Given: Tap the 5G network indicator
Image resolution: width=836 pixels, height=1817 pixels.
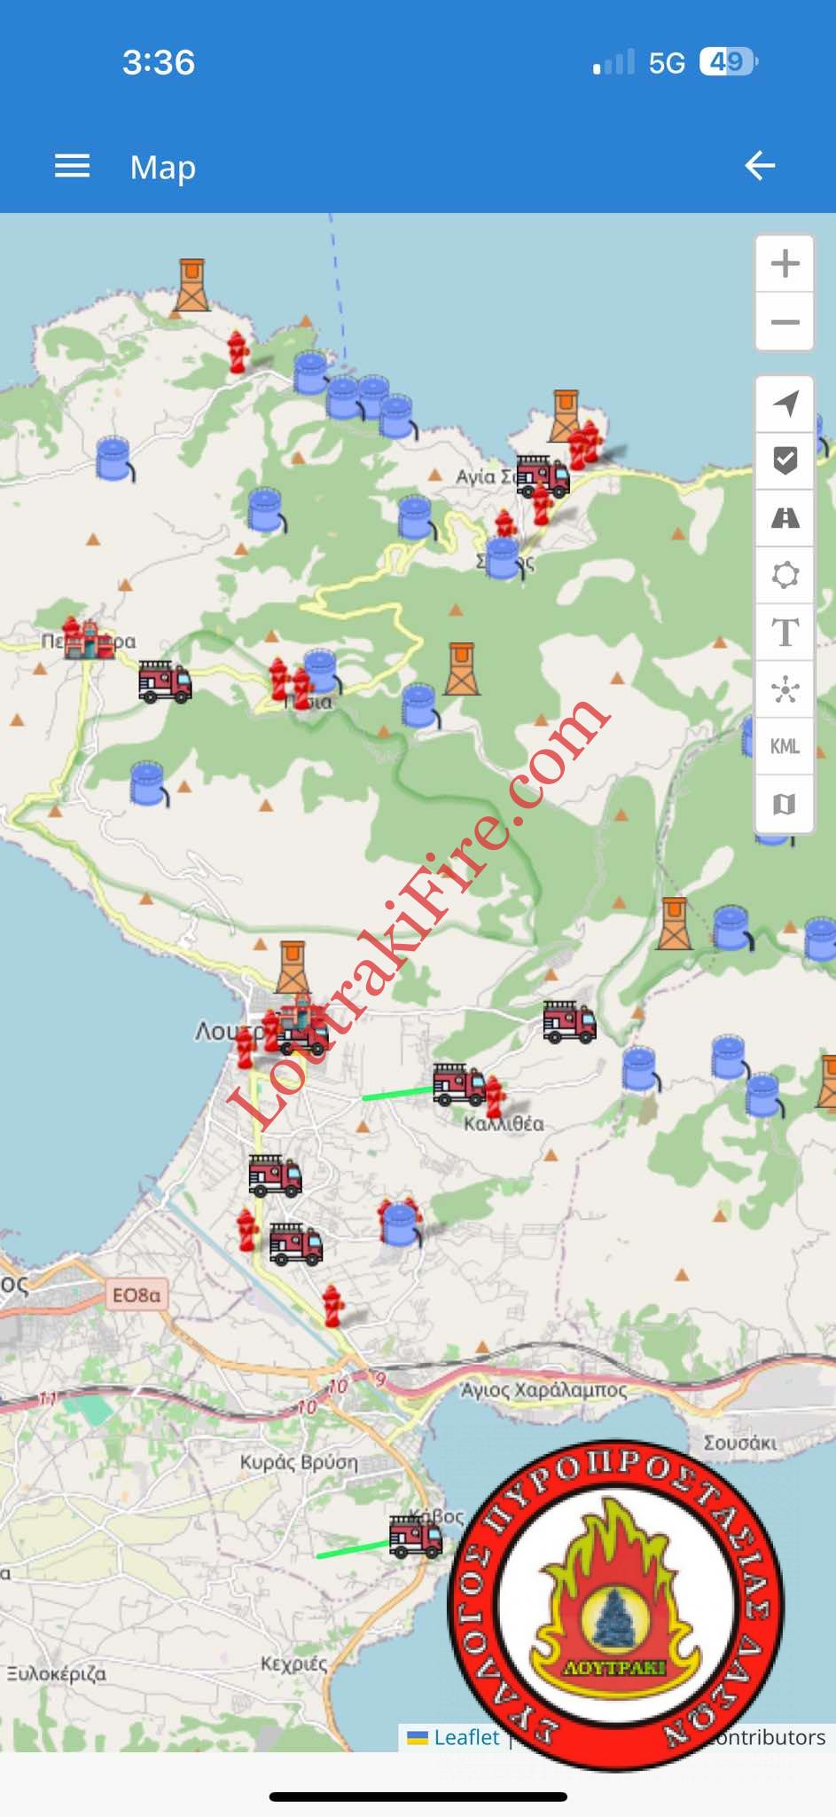Looking at the screenshot, I should (x=667, y=63).
